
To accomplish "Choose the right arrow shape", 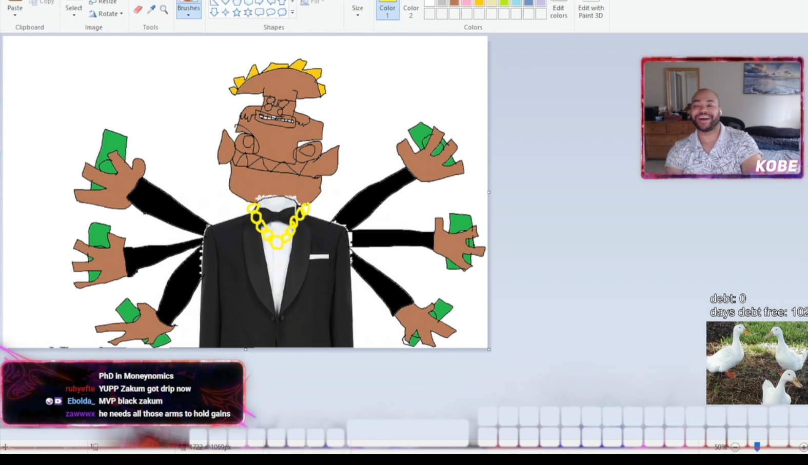I will click(x=259, y=2).
